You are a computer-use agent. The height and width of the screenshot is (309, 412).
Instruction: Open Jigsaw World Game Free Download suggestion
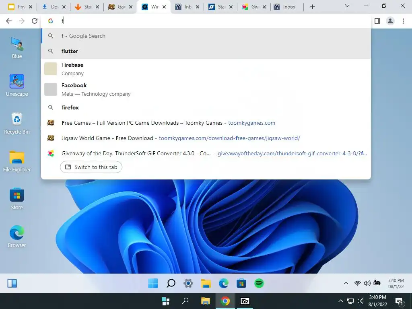pyautogui.click(x=206, y=138)
